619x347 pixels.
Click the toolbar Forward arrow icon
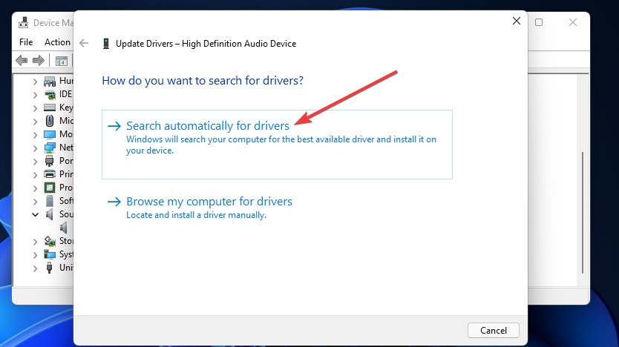39,61
